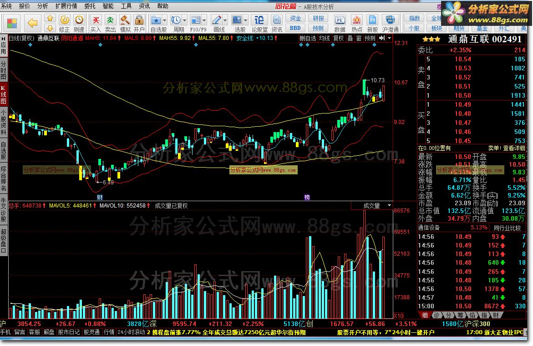Open the 数据 PE data icon

[x=339, y=20]
